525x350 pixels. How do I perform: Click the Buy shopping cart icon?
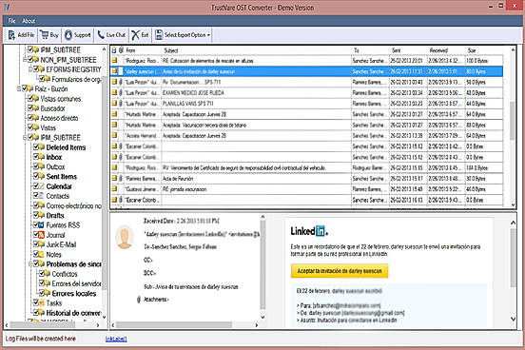pyautogui.click(x=44, y=34)
